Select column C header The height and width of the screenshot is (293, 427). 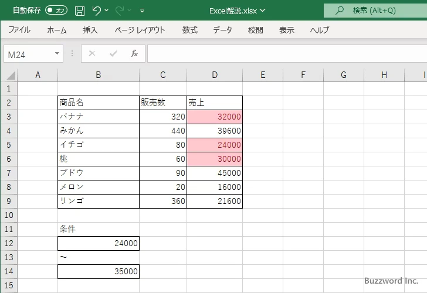[x=163, y=75]
